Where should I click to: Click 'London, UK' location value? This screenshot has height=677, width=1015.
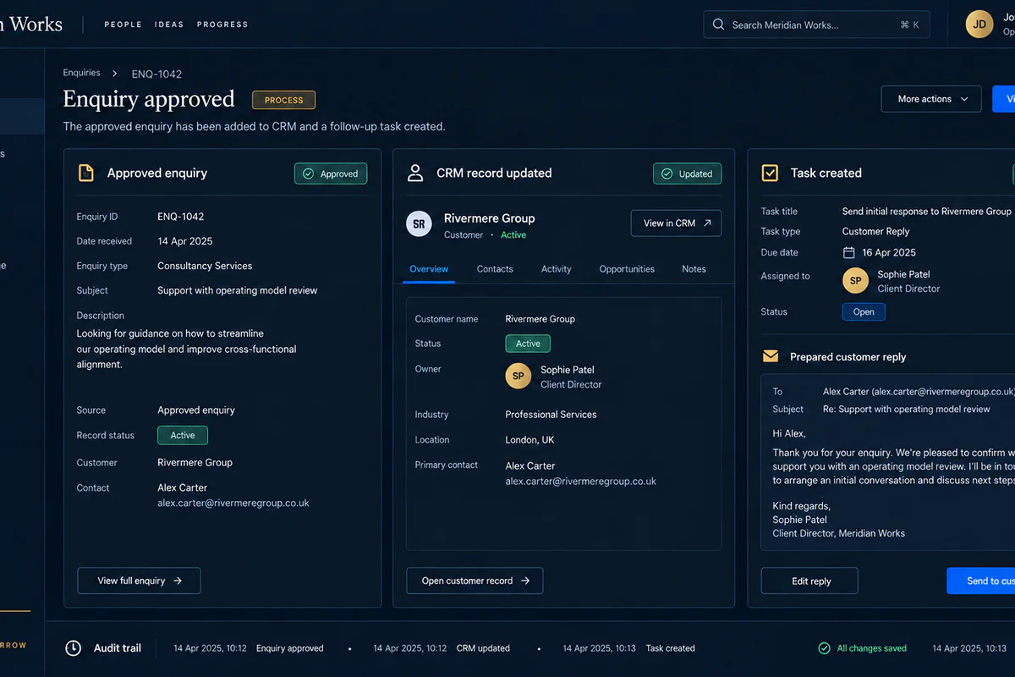(529, 440)
